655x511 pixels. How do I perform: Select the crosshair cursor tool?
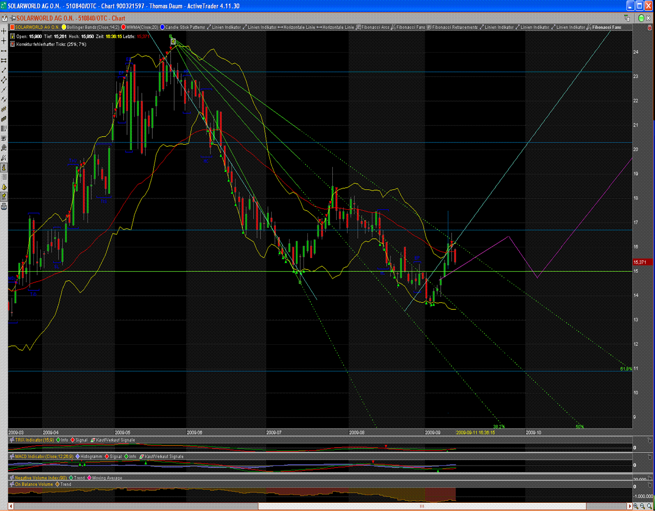pos(4,41)
